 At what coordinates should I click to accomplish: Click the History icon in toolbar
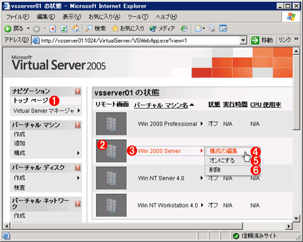point(184,28)
